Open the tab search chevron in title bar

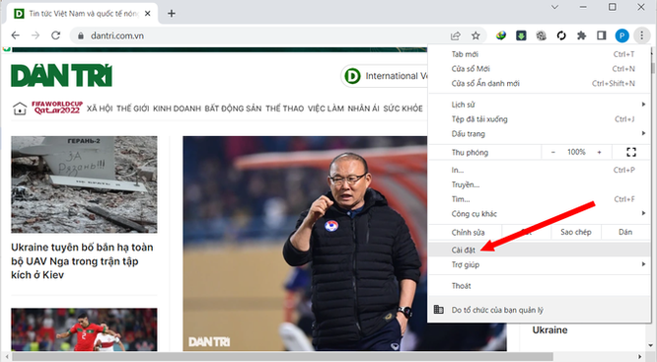554,7
